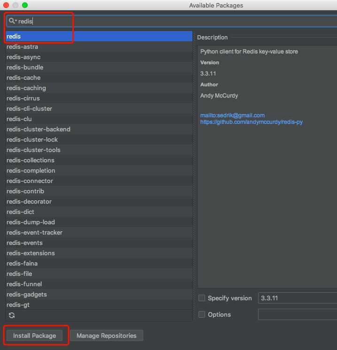Select redis-bundle in package list
The height and width of the screenshot is (350, 337).
point(99,67)
